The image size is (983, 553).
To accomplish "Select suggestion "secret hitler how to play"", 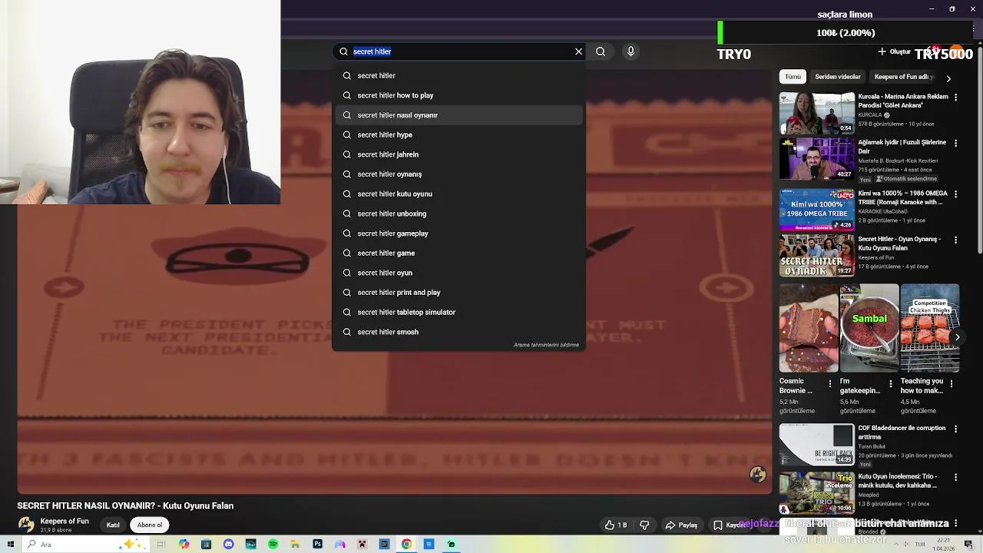I will 458,95.
